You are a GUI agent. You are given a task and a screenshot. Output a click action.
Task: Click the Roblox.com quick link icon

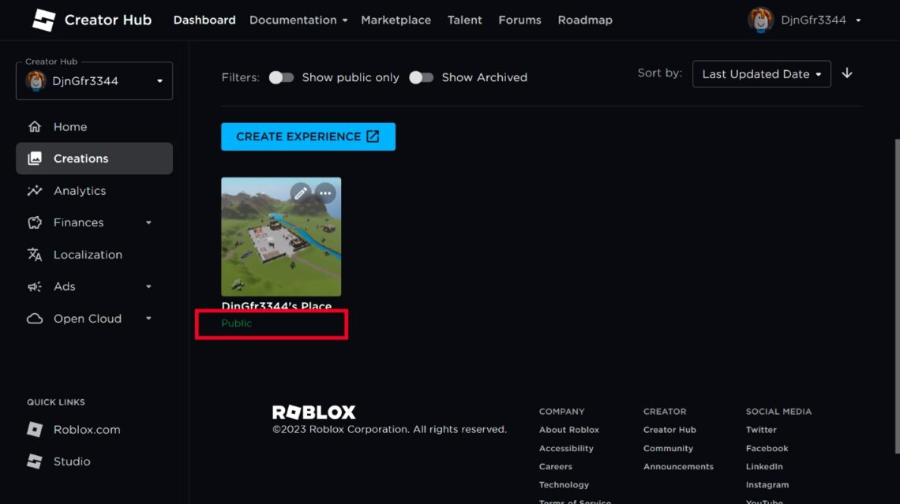[33, 429]
